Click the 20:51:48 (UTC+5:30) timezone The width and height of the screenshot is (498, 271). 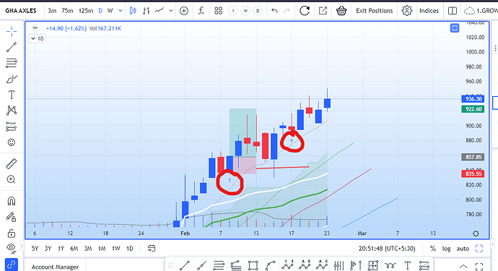coord(387,249)
